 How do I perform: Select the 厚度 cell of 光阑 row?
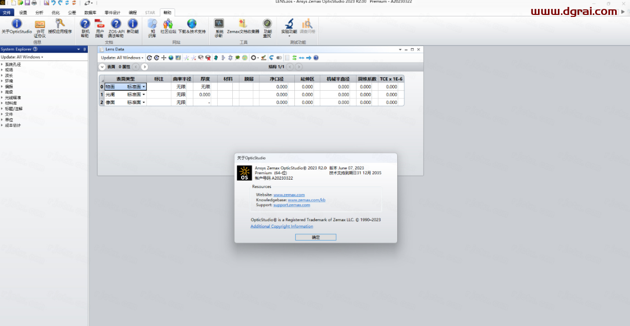204,94
